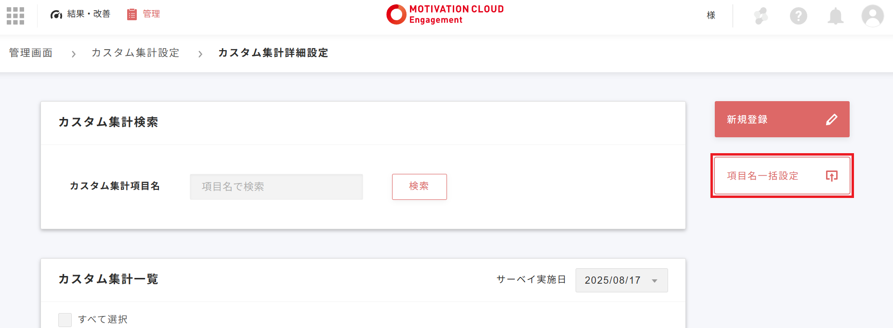
Task: Open the サーベイ実施日 date dropdown
Action: point(621,280)
